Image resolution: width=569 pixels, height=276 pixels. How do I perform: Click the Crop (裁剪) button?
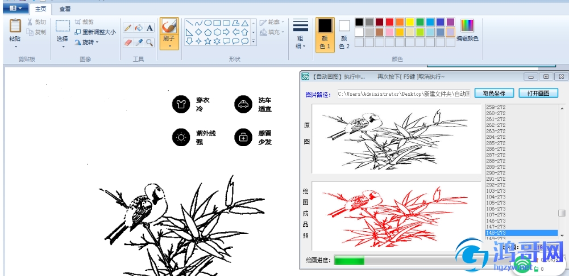point(84,22)
